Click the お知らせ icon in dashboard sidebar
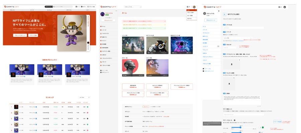The image size is (301, 133). (101, 55)
